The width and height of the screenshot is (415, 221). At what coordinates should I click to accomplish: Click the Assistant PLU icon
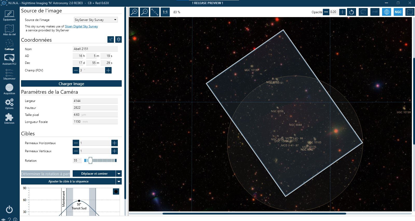(9, 60)
